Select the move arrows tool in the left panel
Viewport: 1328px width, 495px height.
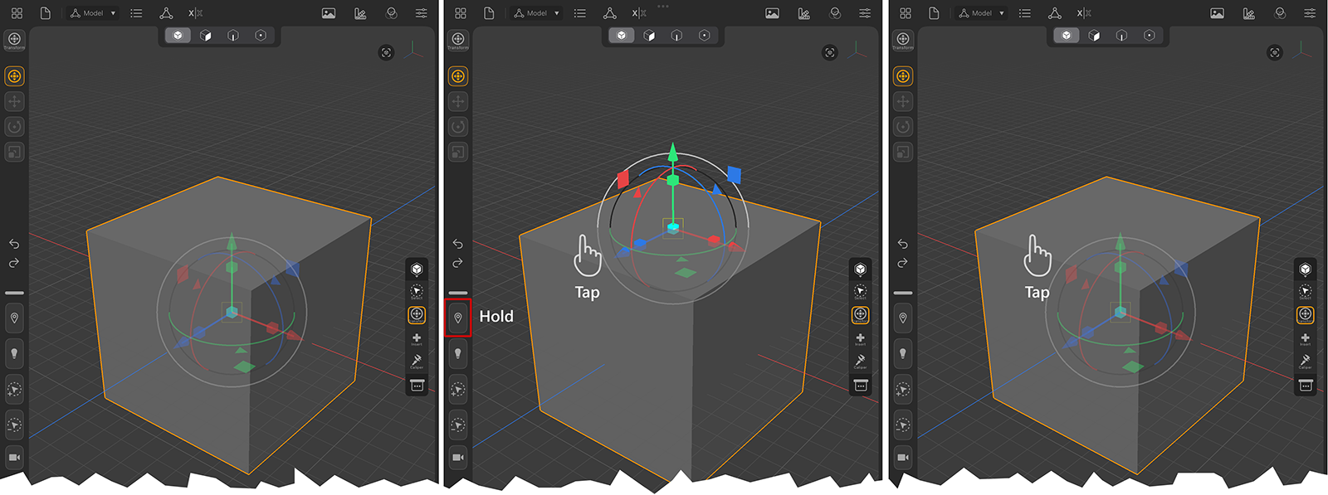pos(14,101)
